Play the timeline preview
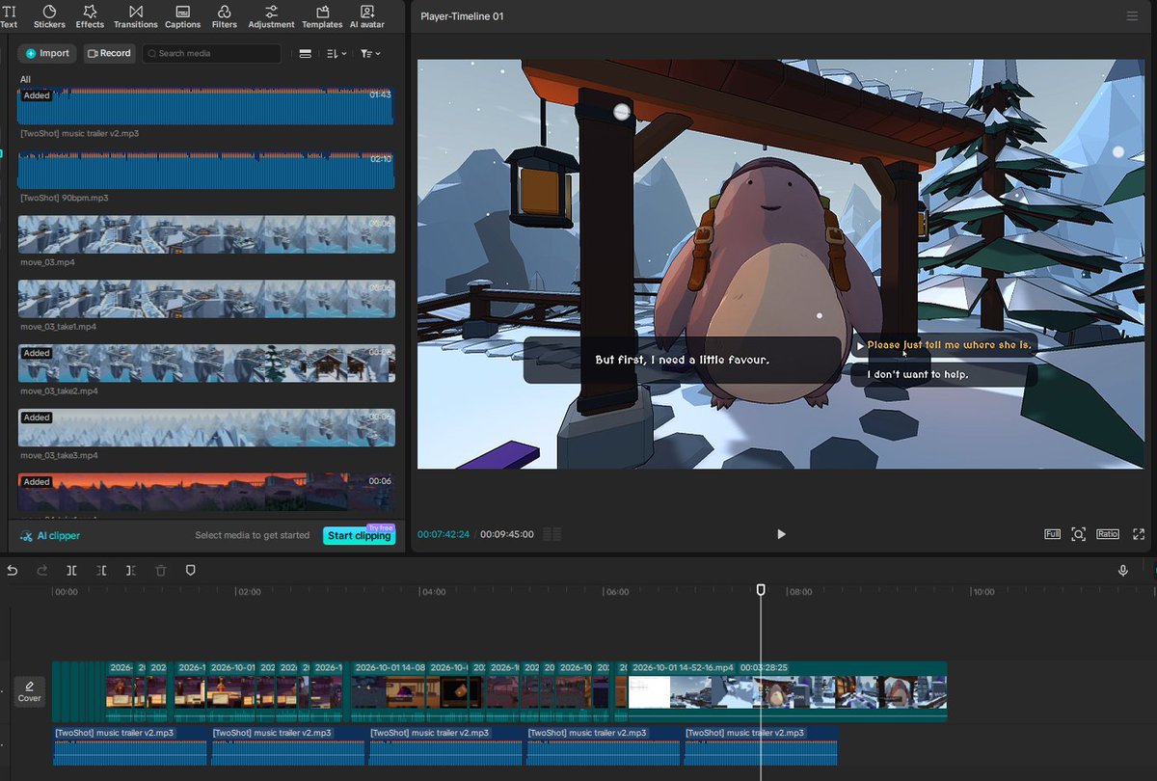Image resolution: width=1157 pixels, height=781 pixels. click(781, 534)
